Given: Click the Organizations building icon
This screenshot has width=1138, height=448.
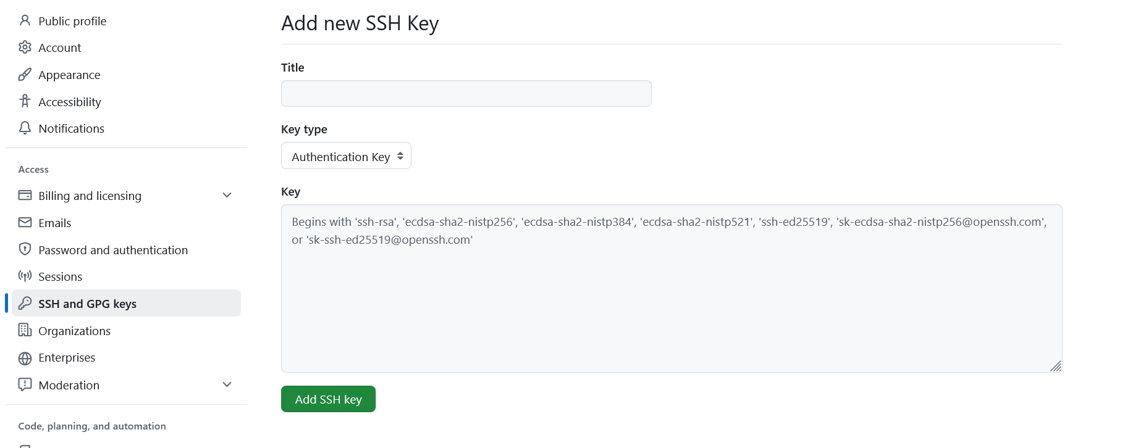Looking at the screenshot, I should [x=25, y=330].
